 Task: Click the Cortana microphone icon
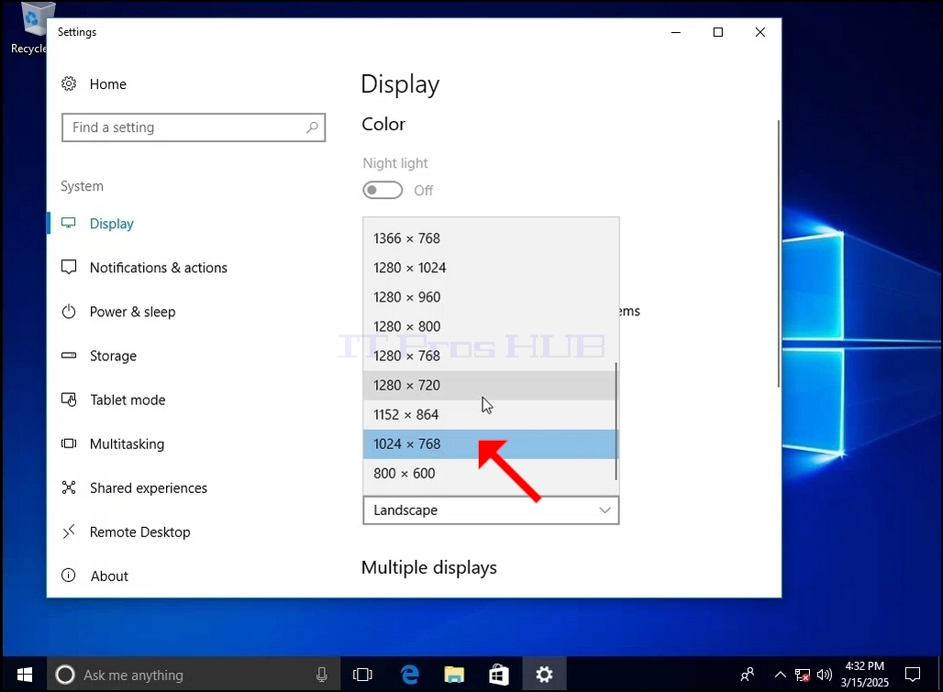(x=322, y=675)
